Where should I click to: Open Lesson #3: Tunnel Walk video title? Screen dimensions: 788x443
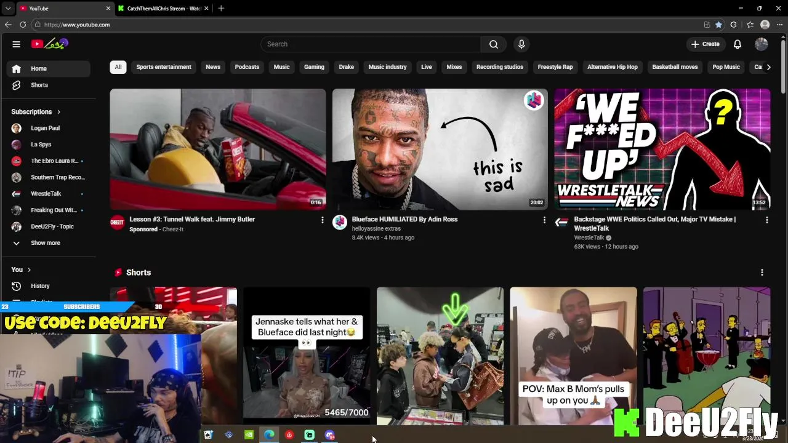tap(192, 220)
